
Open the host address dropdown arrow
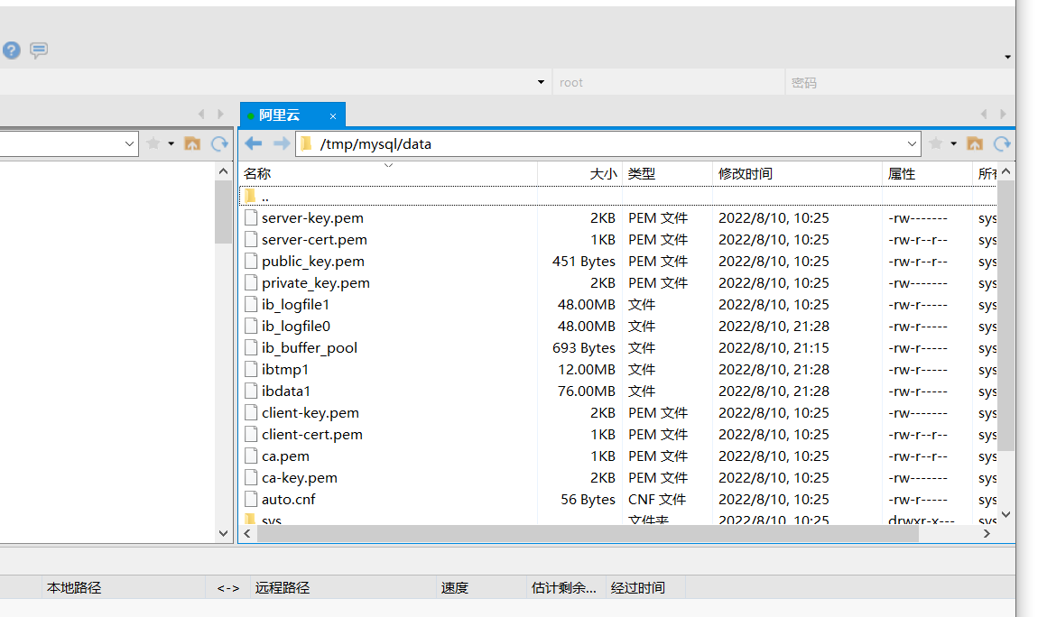(541, 82)
